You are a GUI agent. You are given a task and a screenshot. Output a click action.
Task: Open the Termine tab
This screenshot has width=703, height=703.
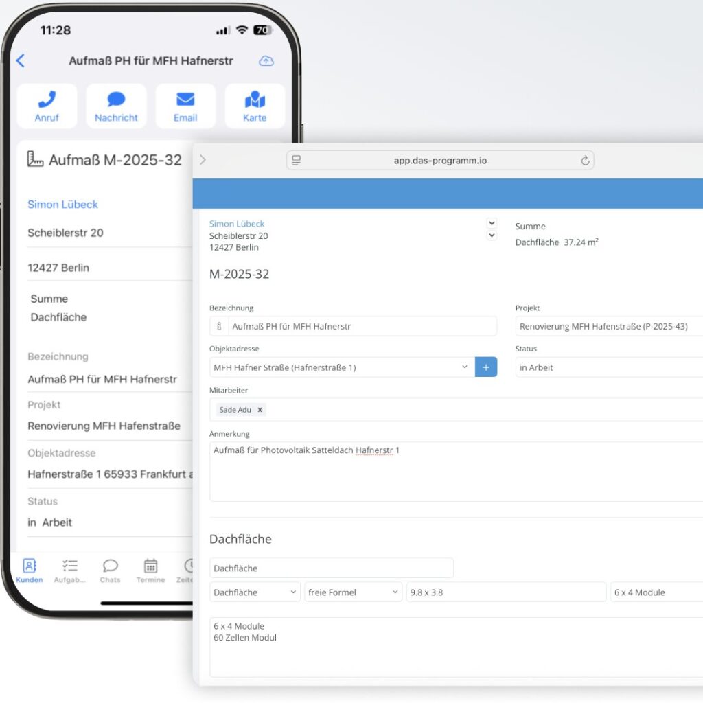(150, 571)
